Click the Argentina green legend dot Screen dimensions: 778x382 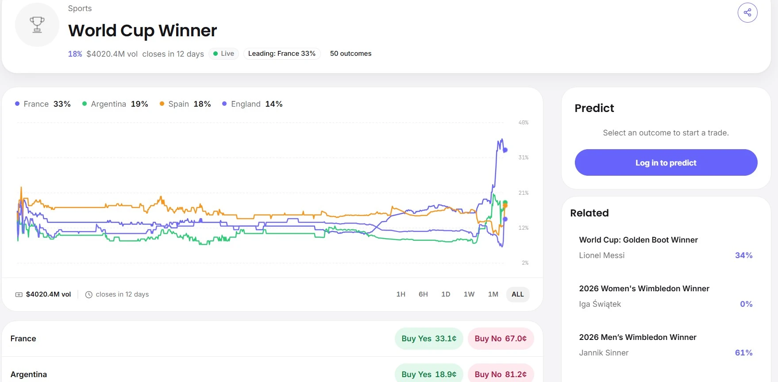pos(85,104)
